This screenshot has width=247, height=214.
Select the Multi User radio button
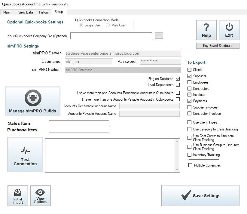108,25
